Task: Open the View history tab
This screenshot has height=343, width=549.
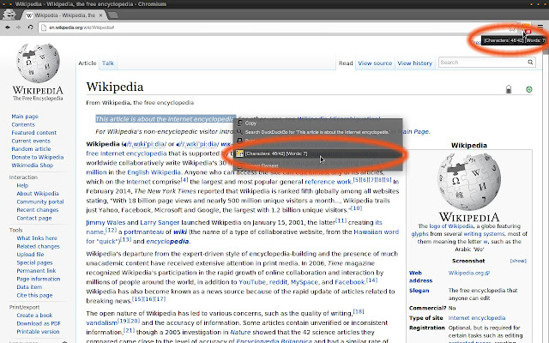Action: pos(415,63)
